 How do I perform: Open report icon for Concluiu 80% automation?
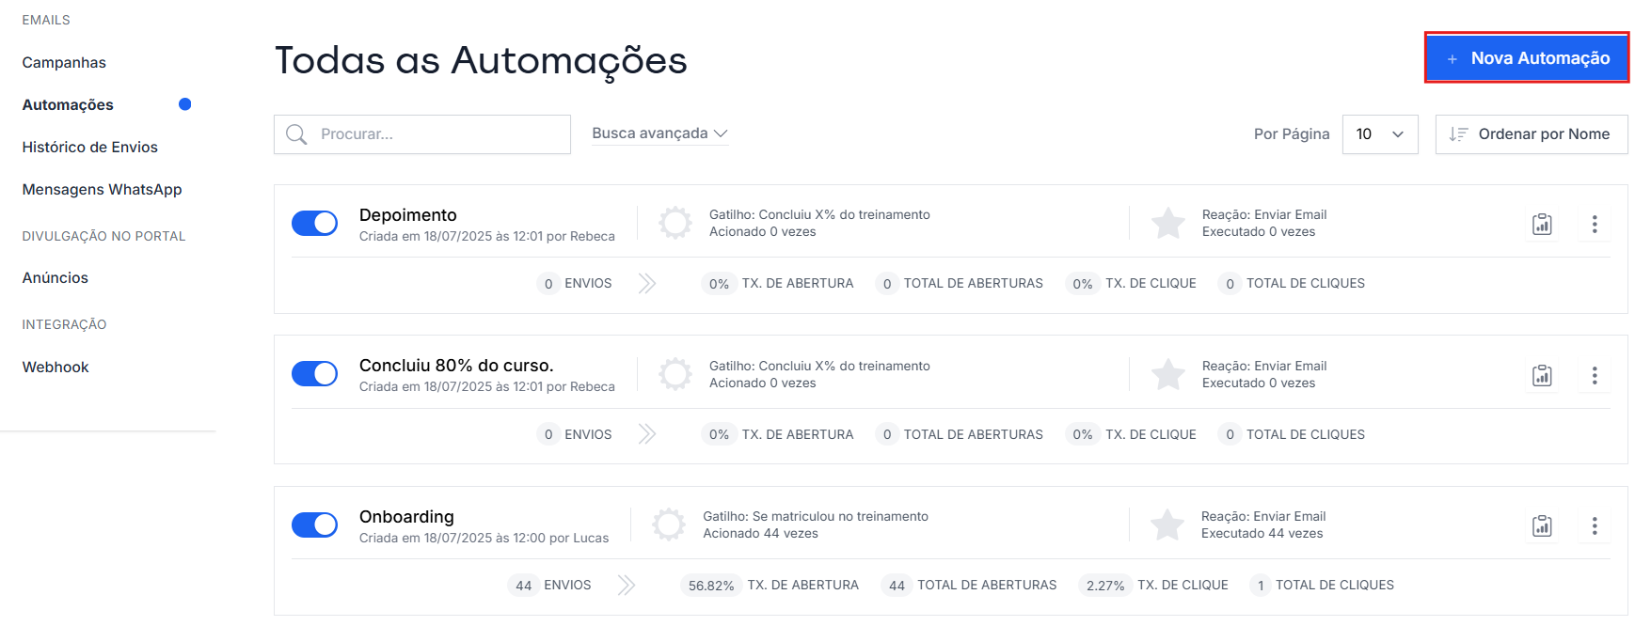tap(1542, 376)
